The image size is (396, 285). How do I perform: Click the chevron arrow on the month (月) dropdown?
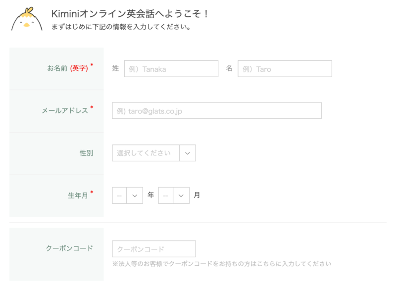[x=181, y=195]
